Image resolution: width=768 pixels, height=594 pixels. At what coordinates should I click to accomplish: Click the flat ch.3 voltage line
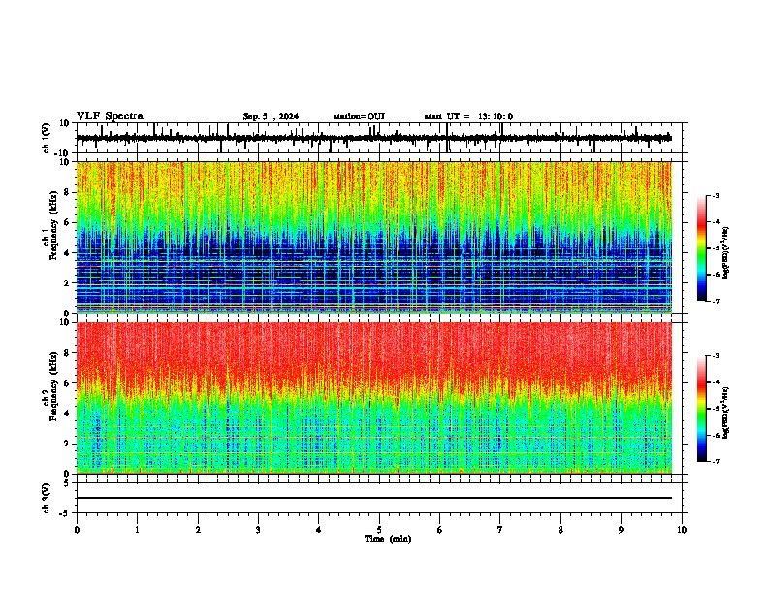[x=374, y=498]
